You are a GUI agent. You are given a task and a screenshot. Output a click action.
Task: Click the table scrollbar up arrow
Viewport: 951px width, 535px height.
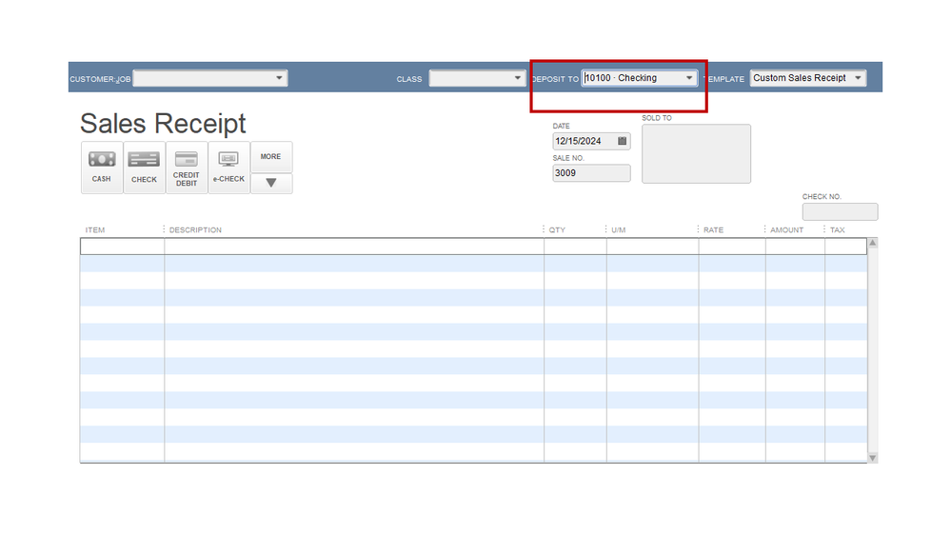click(873, 243)
